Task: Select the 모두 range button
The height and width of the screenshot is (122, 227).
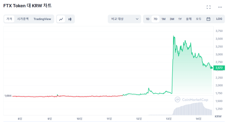Action: (198, 19)
